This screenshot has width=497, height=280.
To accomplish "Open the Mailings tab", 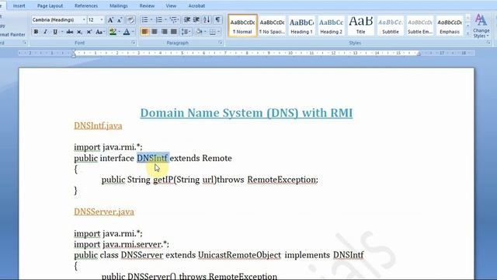I will 119,5.
